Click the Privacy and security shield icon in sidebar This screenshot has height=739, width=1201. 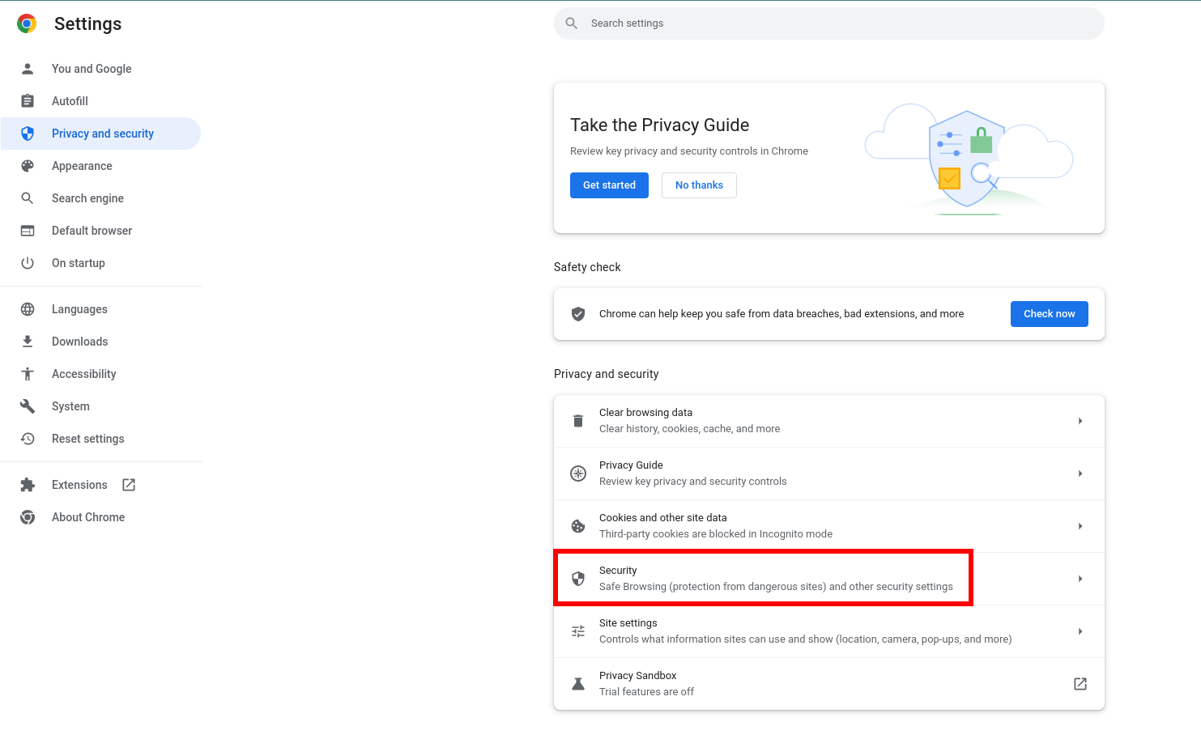click(28, 134)
